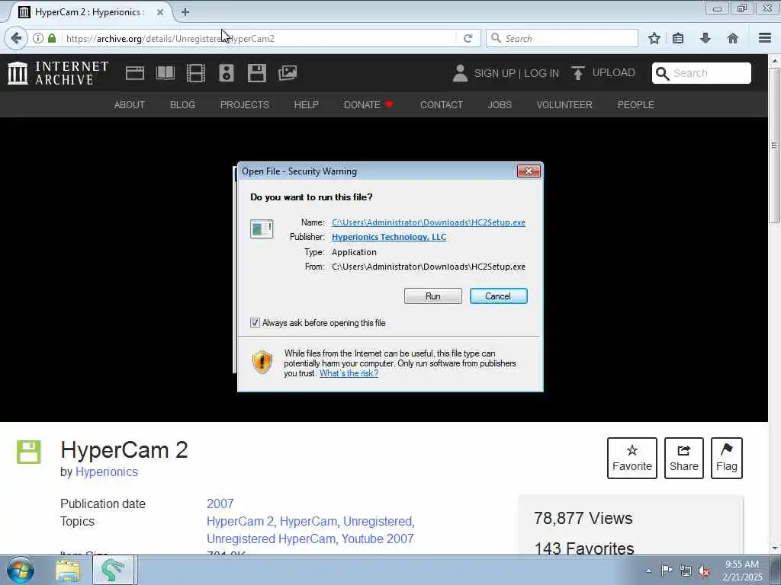Screen dimensions: 781x585
Task: Open the DONATE menu item
Action: pos(368,104)
